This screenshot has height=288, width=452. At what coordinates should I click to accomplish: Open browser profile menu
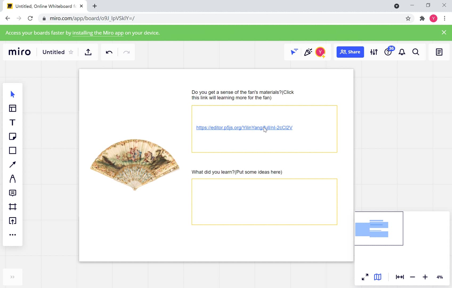[x=434, y=18]
